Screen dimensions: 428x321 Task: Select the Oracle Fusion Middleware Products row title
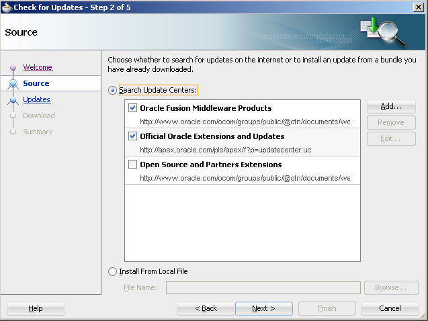pos(206,108)
